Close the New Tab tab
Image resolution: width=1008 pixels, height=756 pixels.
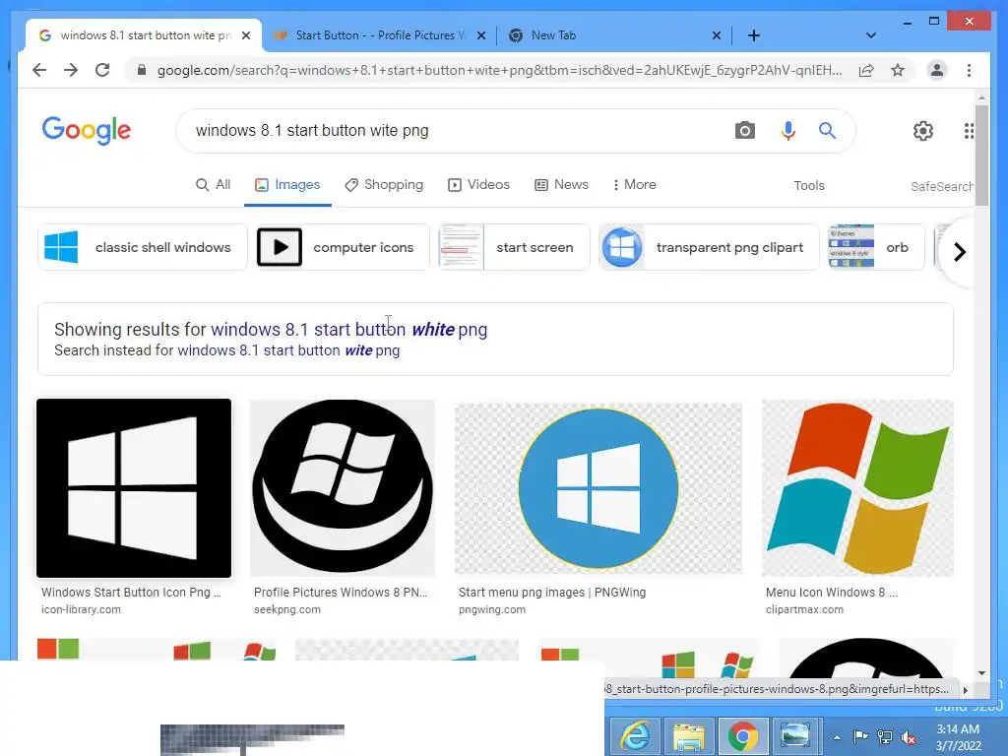(x=717, y=35)
